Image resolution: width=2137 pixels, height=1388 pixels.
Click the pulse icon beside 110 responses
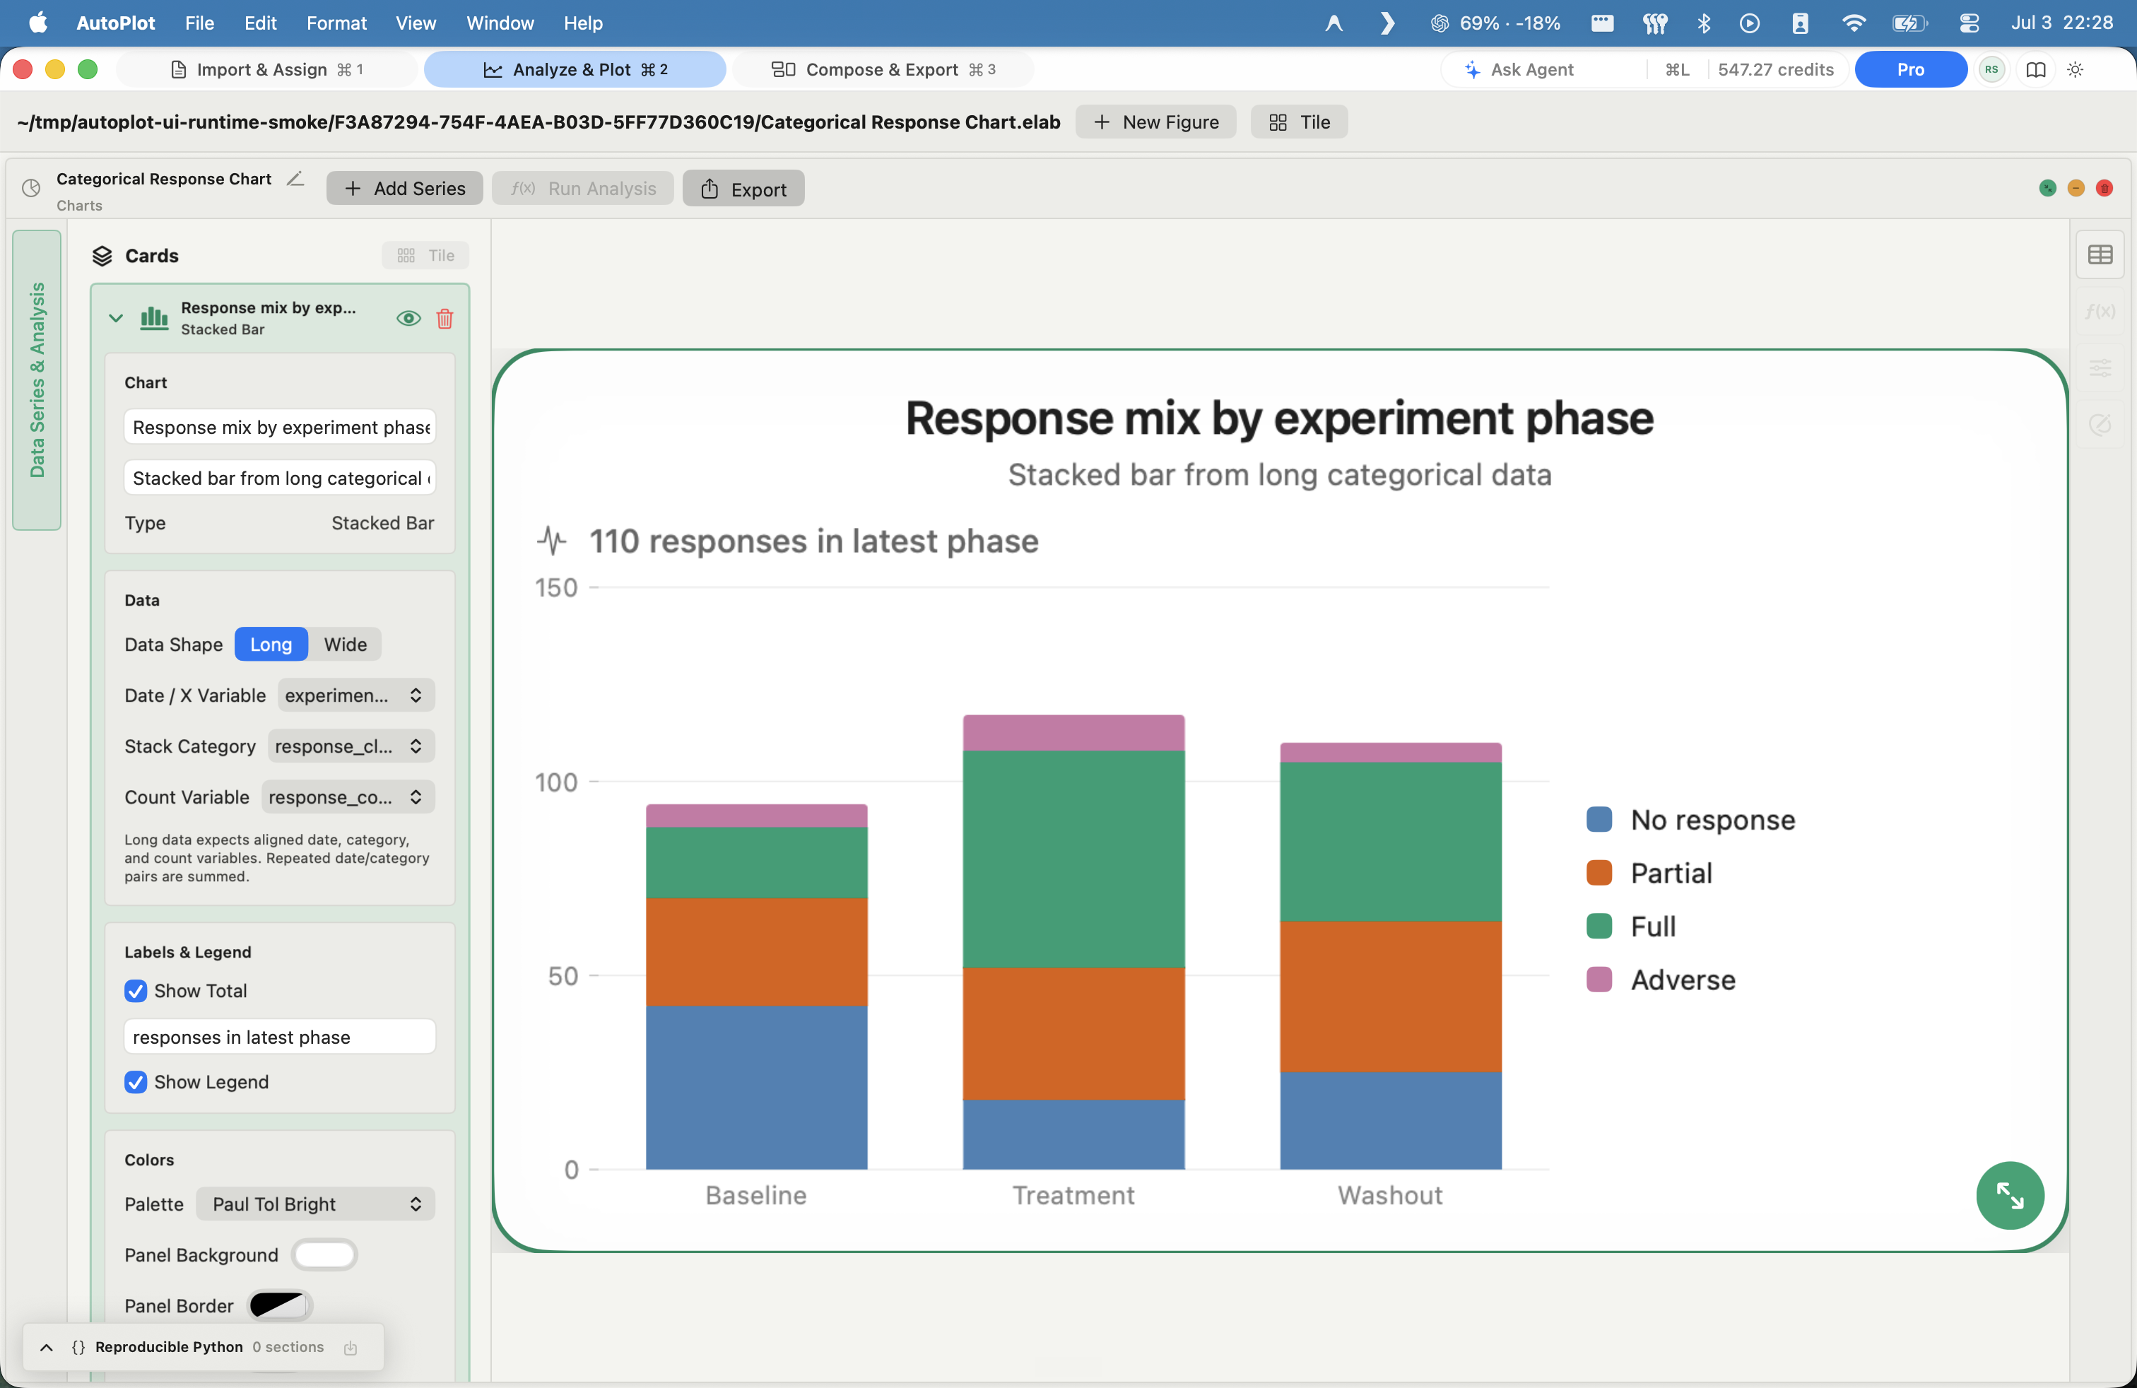(x=551, y=541)
